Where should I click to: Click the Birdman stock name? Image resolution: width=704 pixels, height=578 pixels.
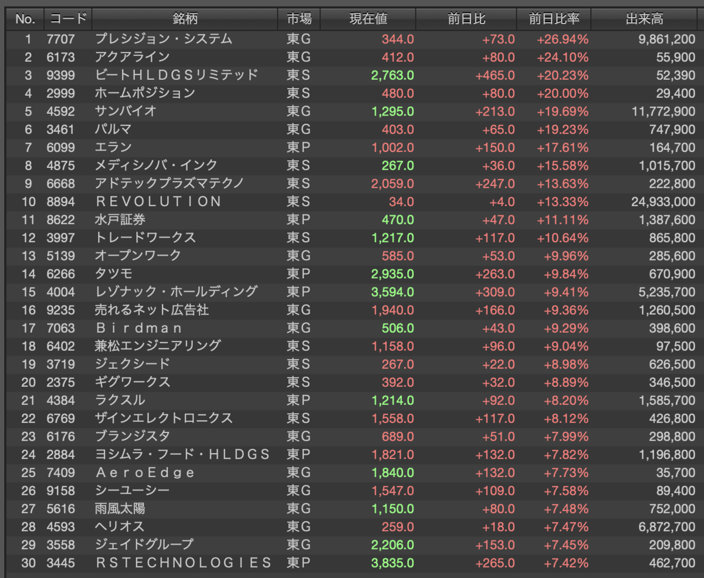[139, 328]
